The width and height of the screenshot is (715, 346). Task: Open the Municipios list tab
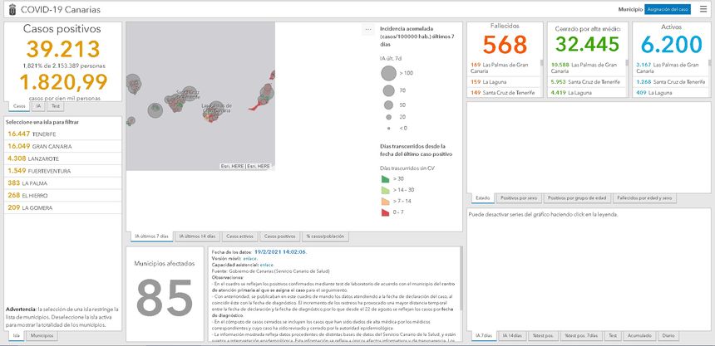click(x=42, y=336)
